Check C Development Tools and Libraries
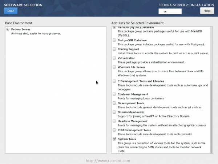The height and width of the screenshot is (164, 218). coord(114,81)
